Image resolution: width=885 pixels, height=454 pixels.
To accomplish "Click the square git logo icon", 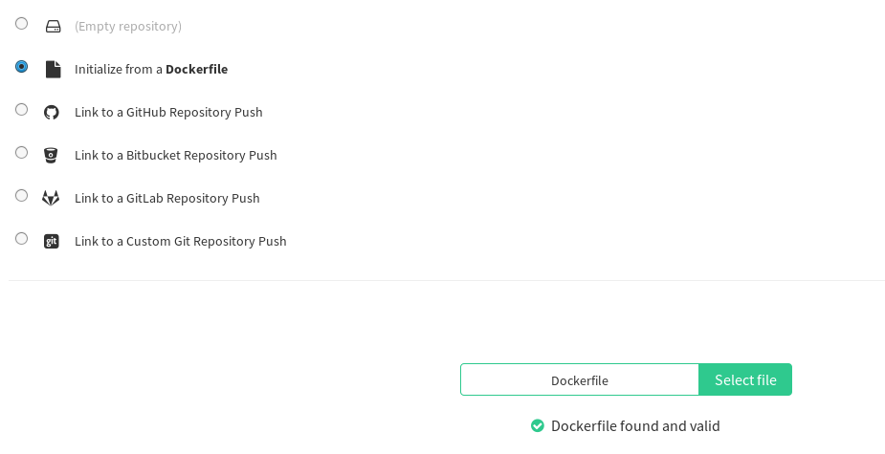I will pos(52,242).
